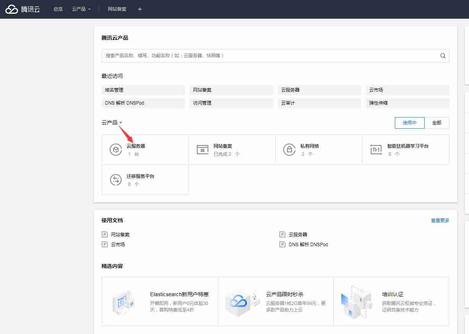Expand 云产品 dropdown in top navigation

[81, 9]
